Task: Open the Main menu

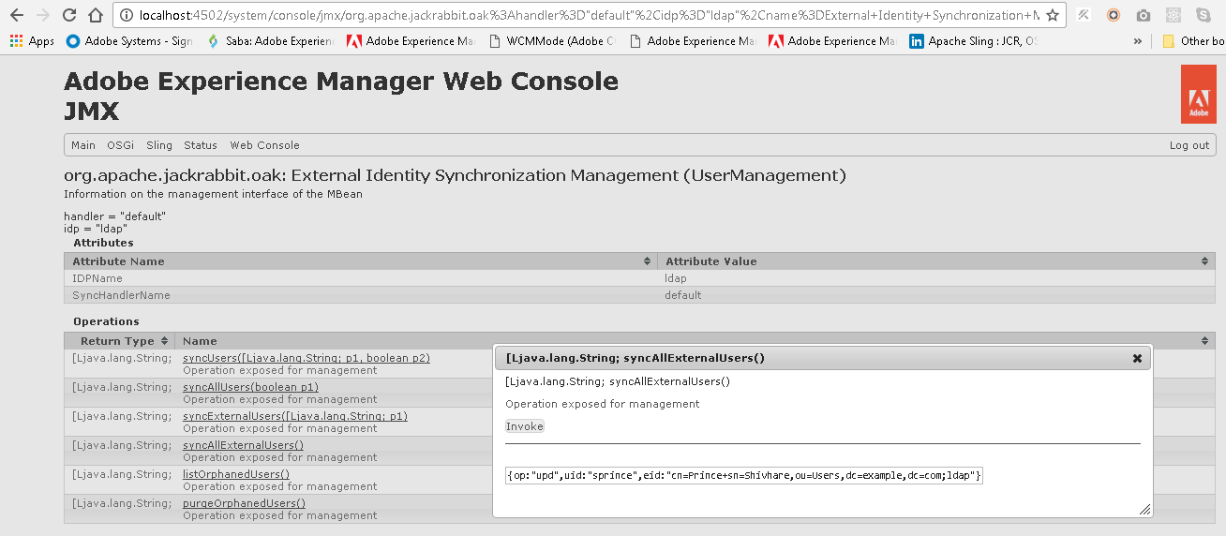Action: 83,145
